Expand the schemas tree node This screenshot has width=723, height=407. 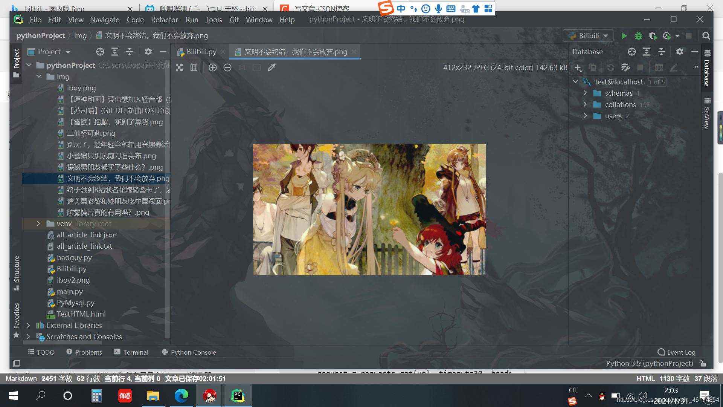pos(585,93)
